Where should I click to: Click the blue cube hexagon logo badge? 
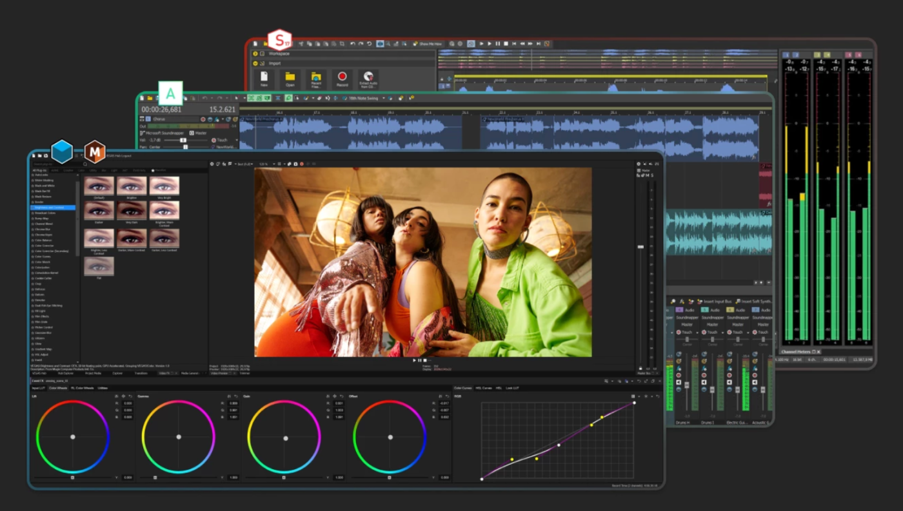coord(63,152)
